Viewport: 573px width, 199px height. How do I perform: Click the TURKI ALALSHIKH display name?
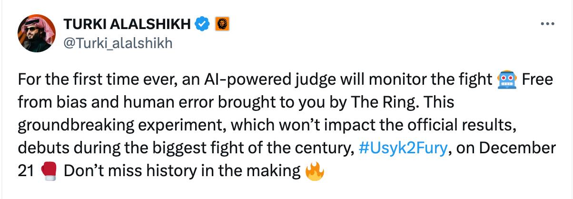(129, 24)
